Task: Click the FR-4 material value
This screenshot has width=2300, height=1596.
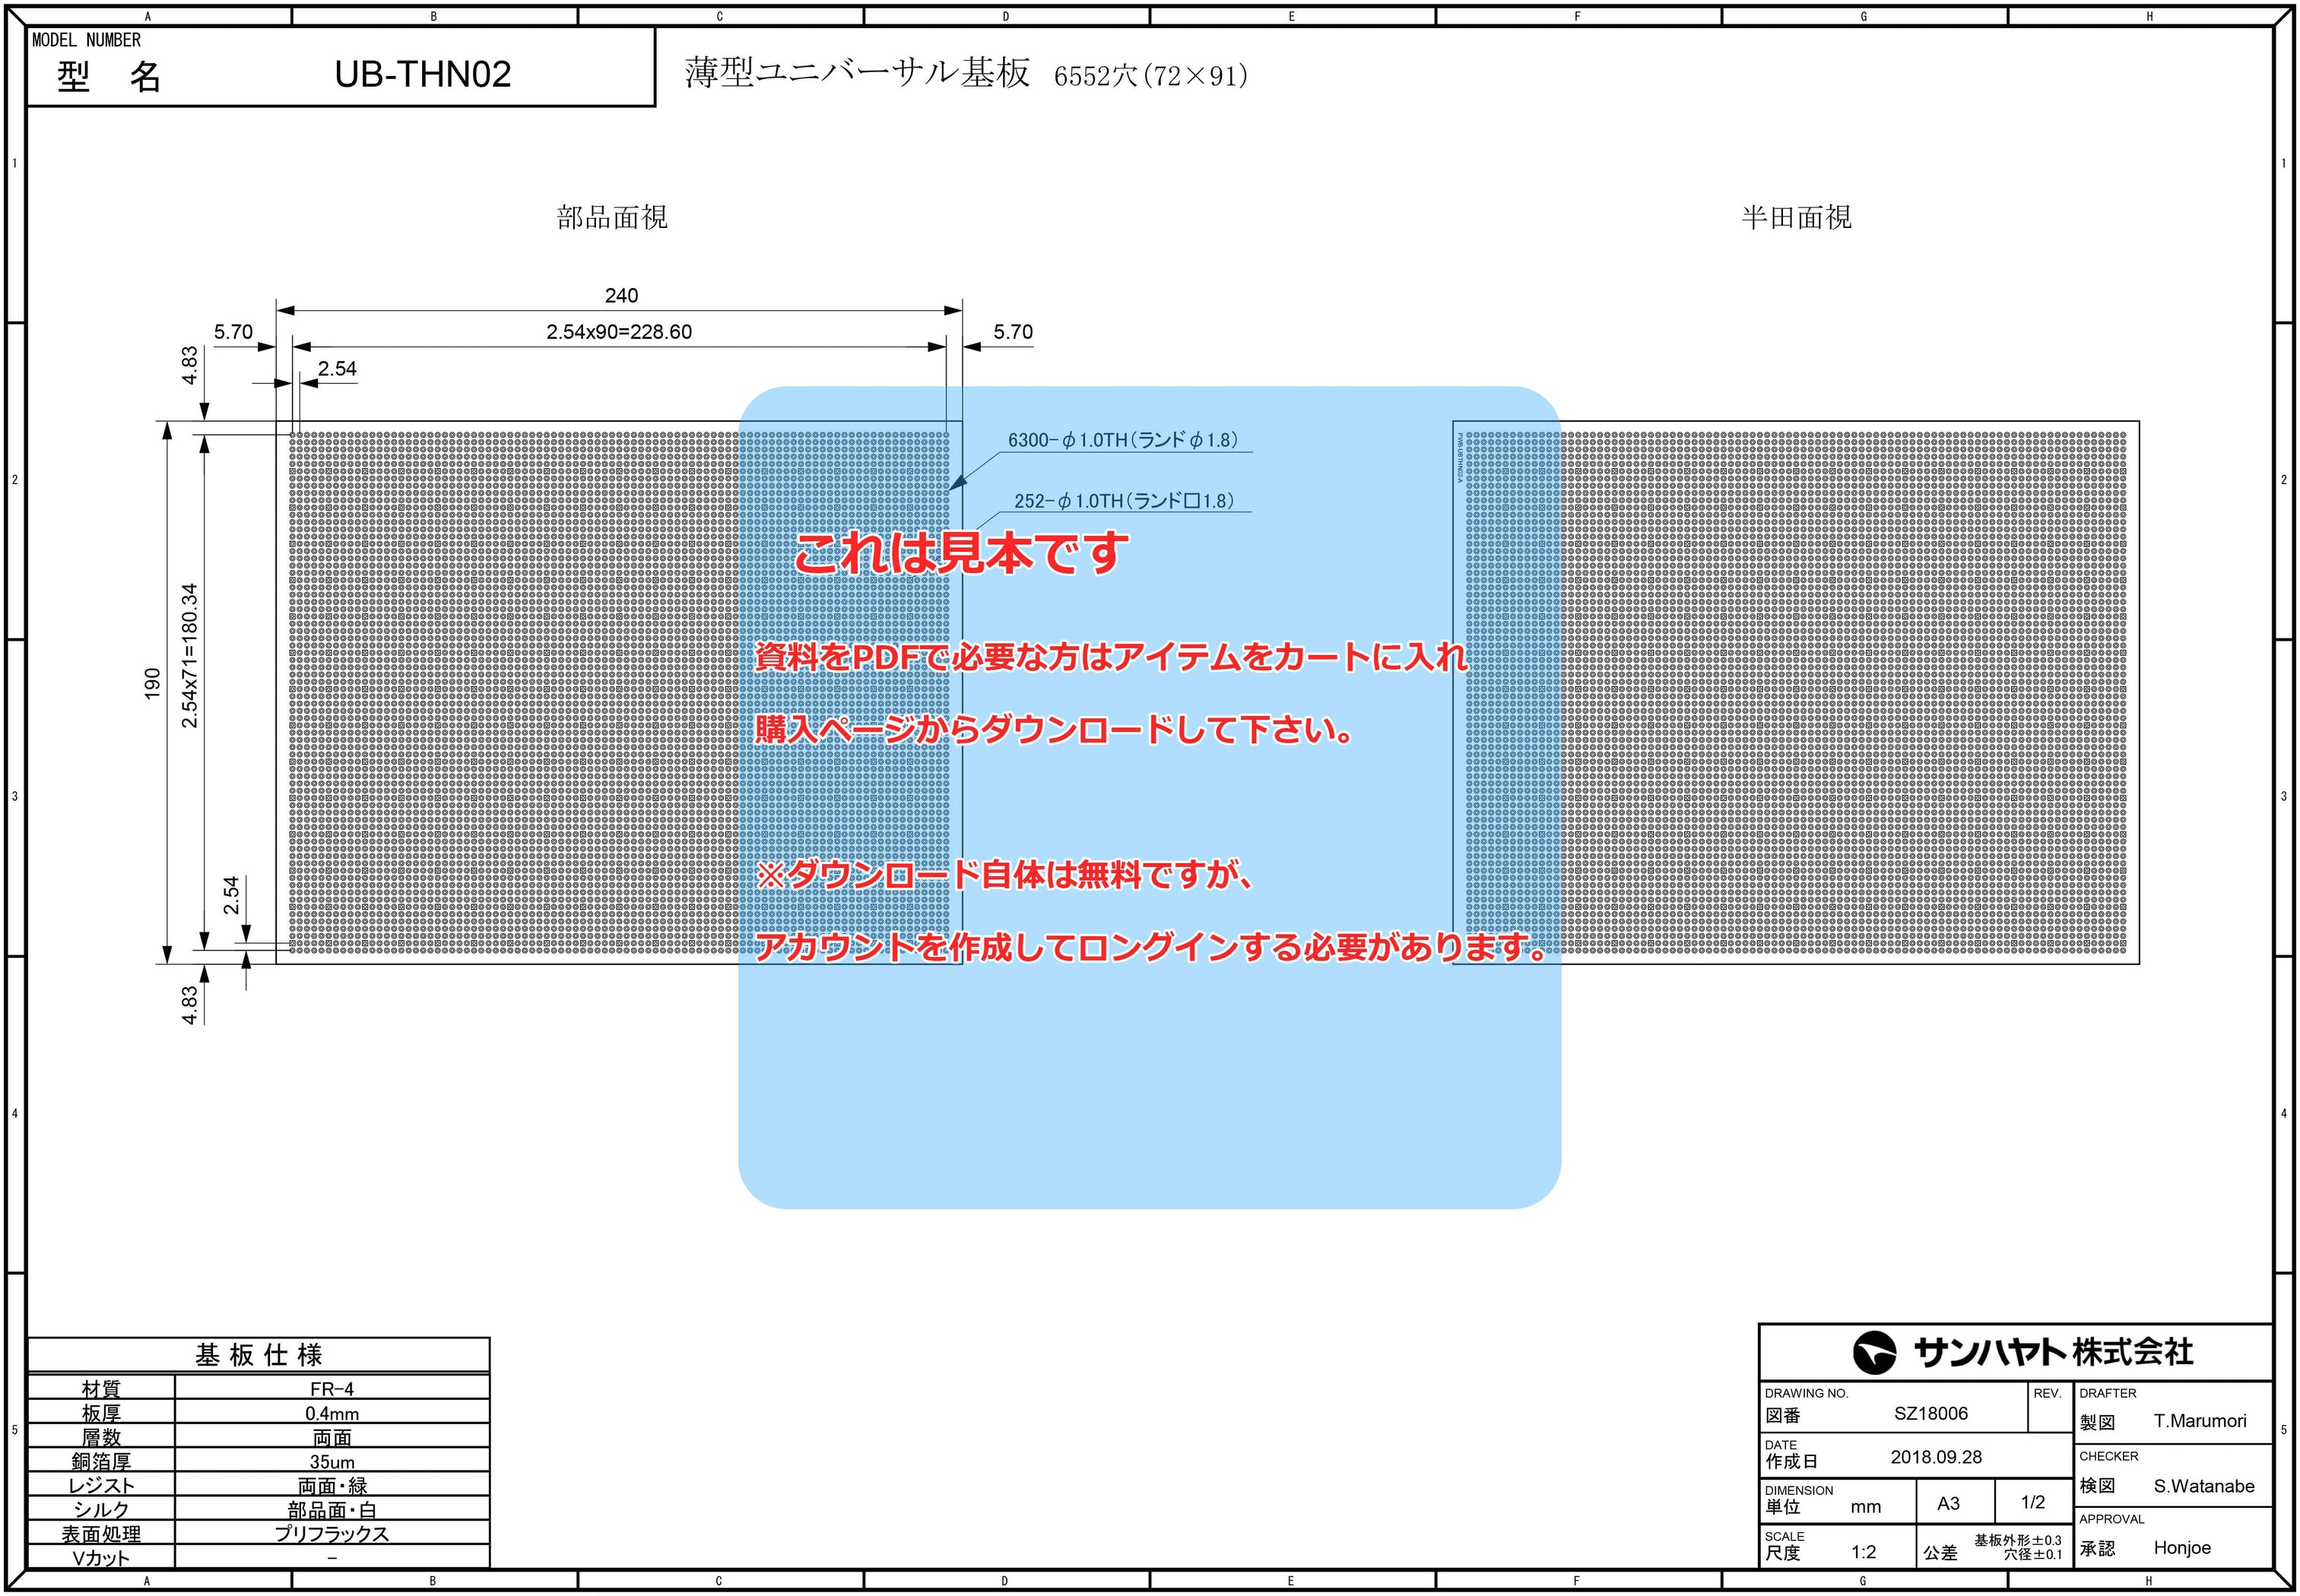Action: [332, 1389]
